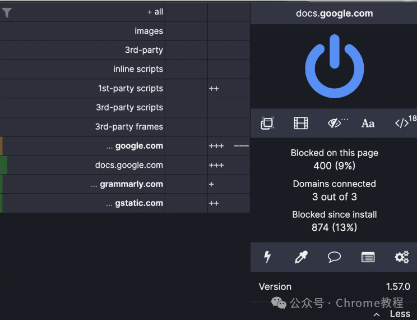The image size is (417, 320).
Task: Toggle the popup blocking icon
Action: point(267,123)
